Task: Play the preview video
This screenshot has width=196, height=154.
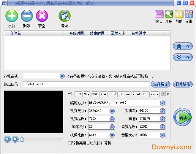Action: 7,139
